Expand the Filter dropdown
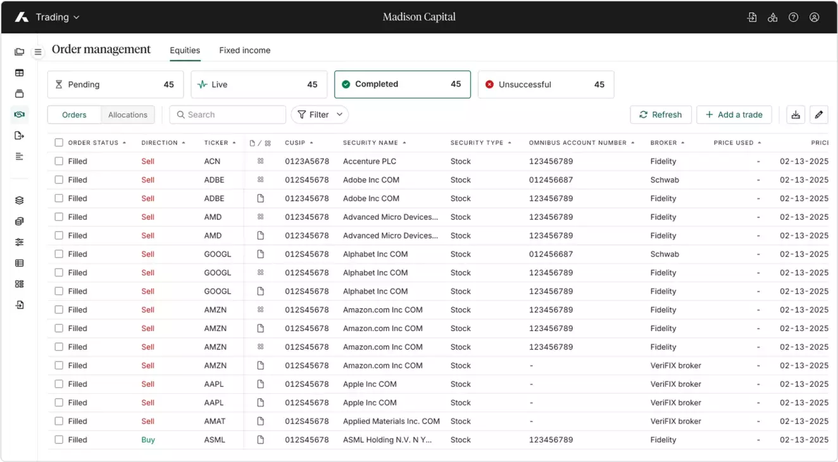The height and width of the screenshot is (462, 838). [x=320, y=114]
